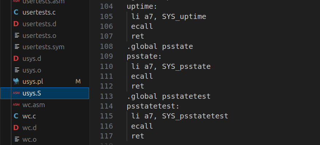The height and width of the screenshot is (145, 320).
Task: Click the C icon beside usertests.c
Action: 16,12
